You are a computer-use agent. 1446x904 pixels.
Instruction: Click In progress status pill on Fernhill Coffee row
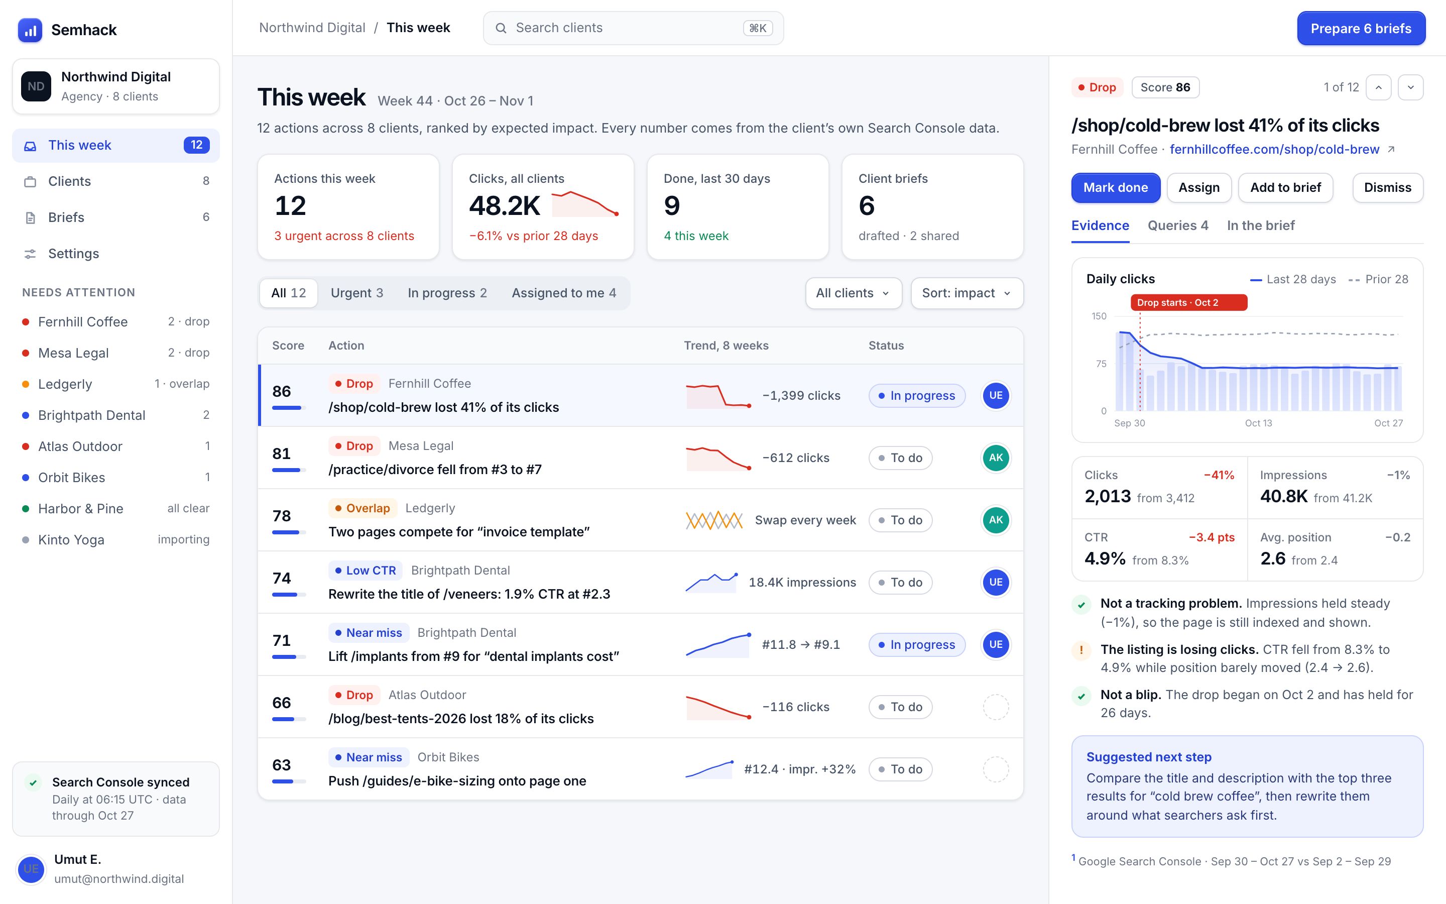click(917, 396)
